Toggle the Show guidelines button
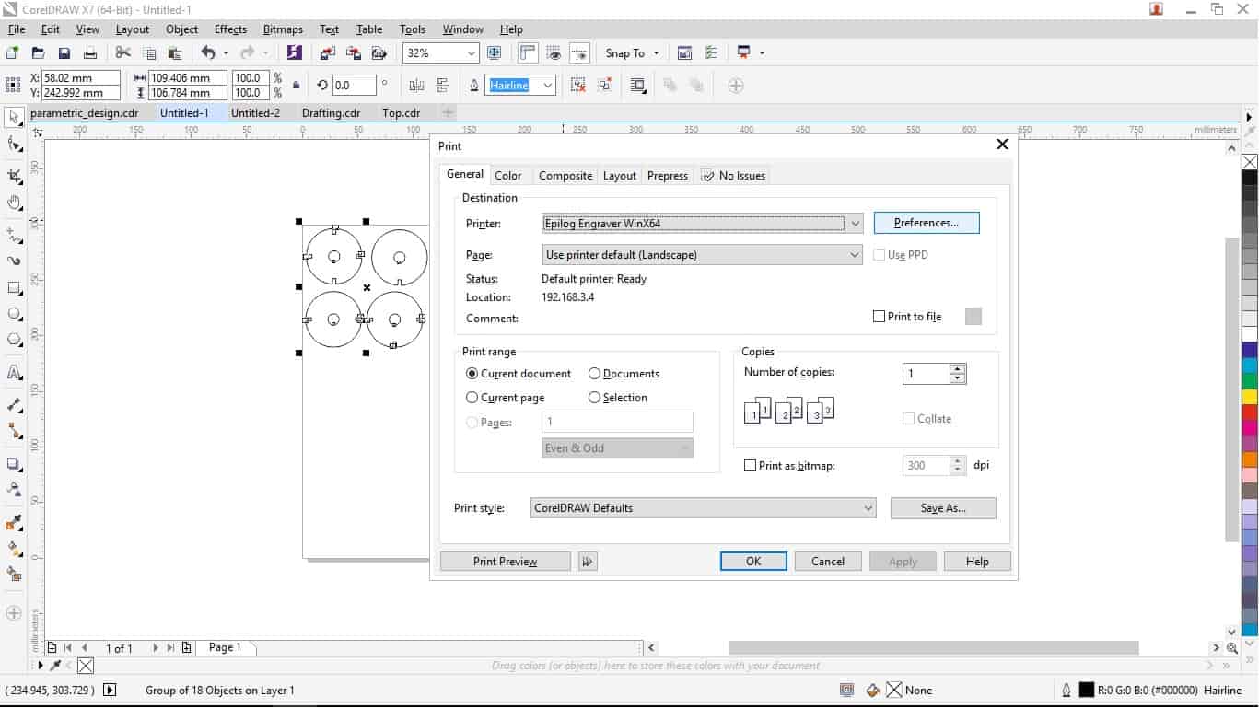This screenshot has height=708, width=1259. point(579,53)
